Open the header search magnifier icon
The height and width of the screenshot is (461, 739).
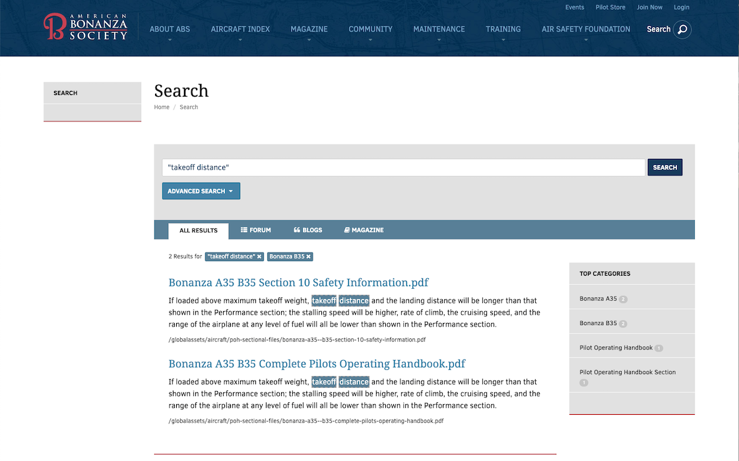(x=682, y=29)
